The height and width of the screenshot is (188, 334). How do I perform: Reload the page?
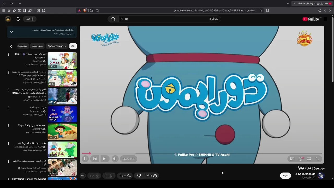(320, 10)
